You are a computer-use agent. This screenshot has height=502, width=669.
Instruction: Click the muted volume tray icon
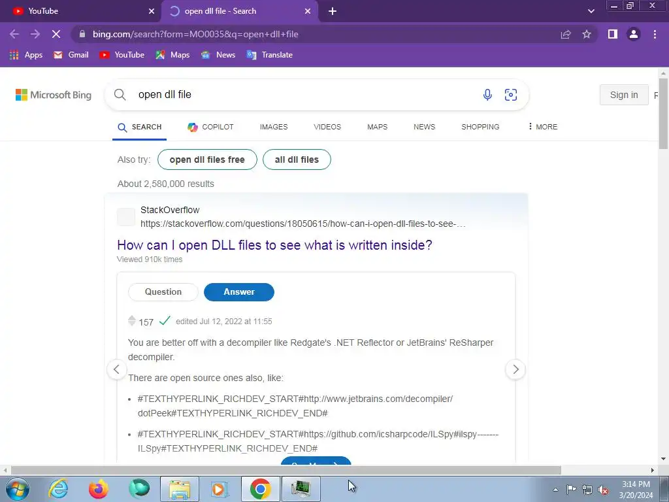(603, 490)
